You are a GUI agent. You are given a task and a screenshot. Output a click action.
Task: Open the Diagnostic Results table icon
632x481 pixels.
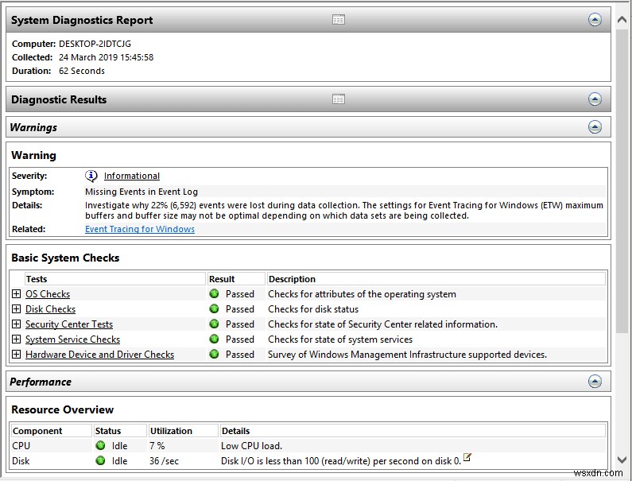339,99
